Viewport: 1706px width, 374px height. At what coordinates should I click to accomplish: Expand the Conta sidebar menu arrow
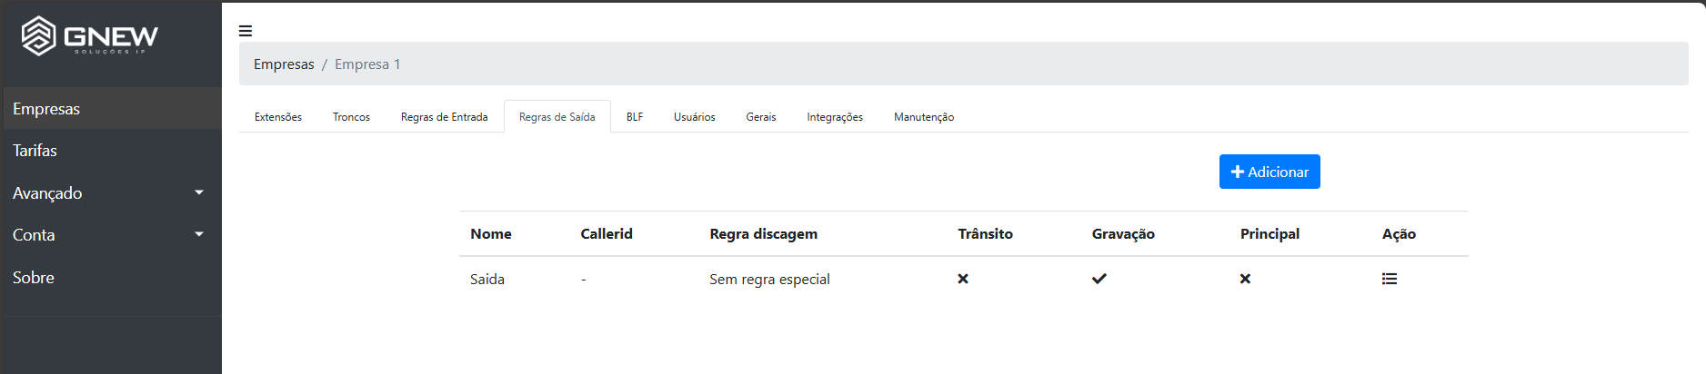click(x=199, y=234)
